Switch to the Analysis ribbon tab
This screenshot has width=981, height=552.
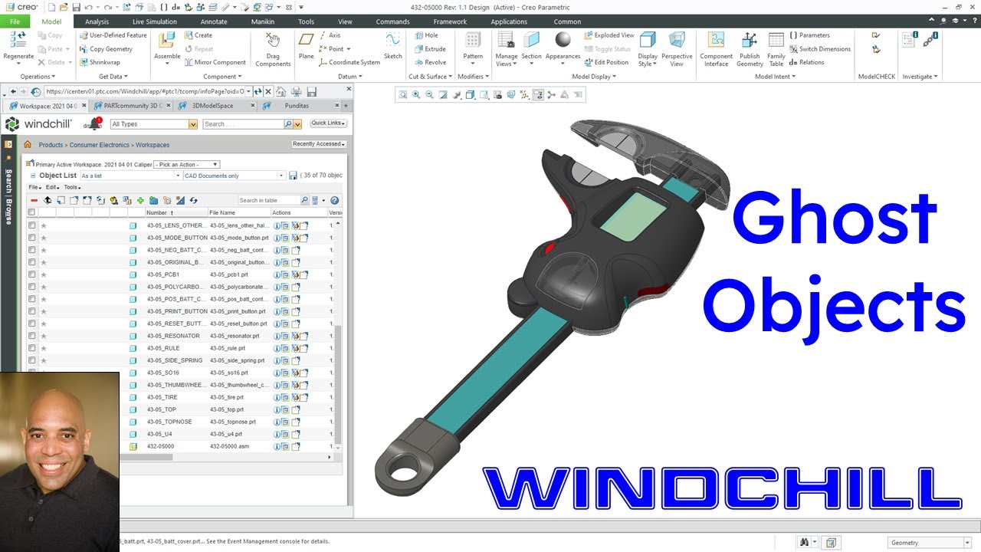pyautogui.click(x=97, y=21)
